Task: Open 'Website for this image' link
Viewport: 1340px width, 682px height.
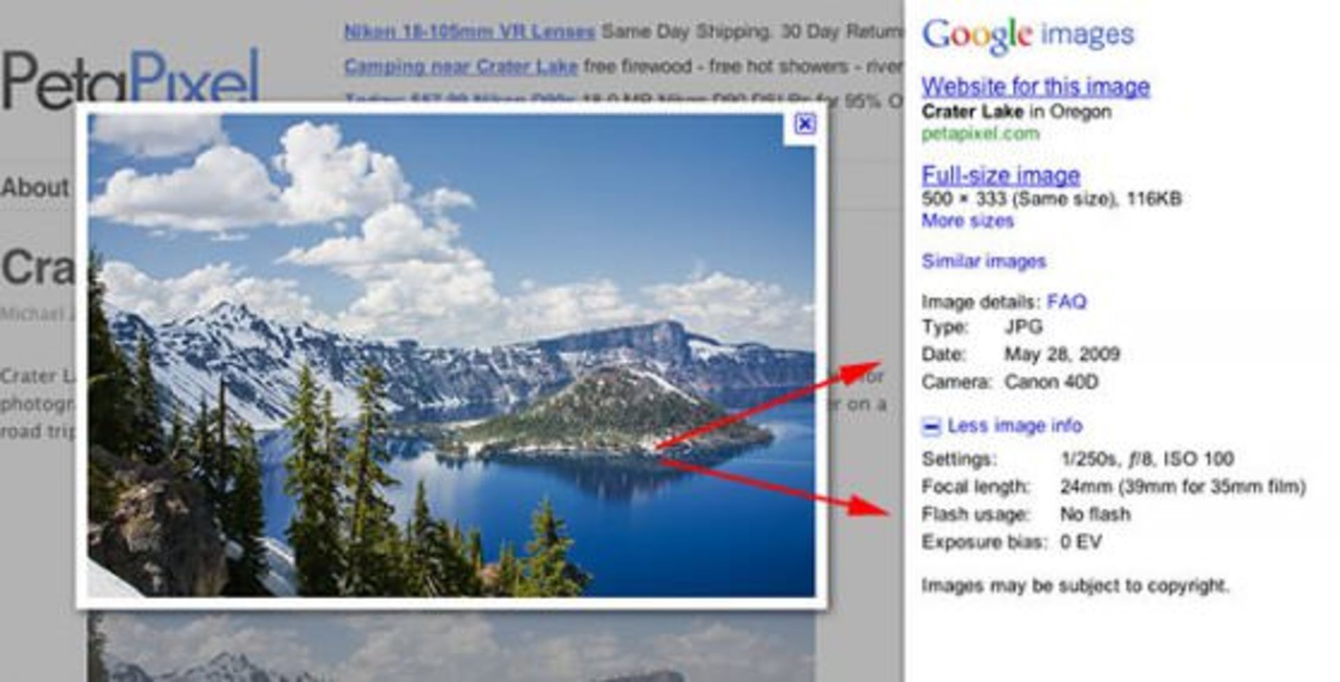Action: (x=1035, y=87)
